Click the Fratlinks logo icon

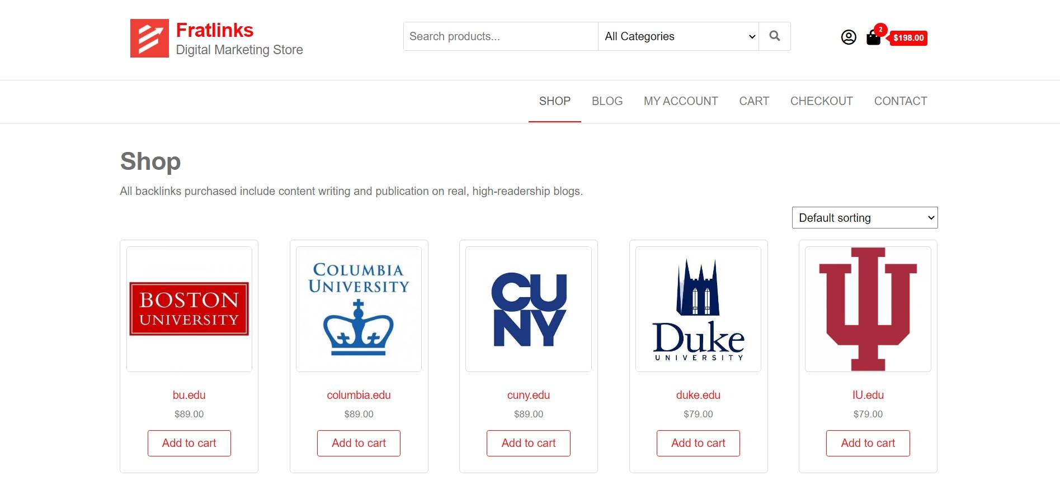(x=149, y=38)
